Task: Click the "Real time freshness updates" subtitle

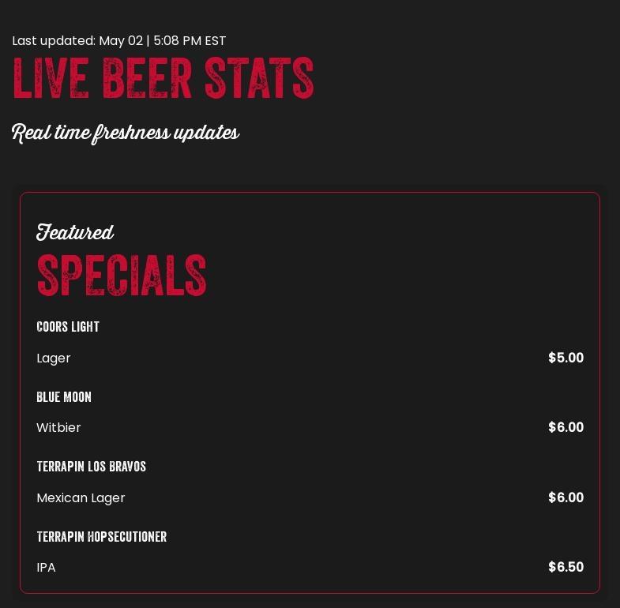Action: (x=125, y=133)
